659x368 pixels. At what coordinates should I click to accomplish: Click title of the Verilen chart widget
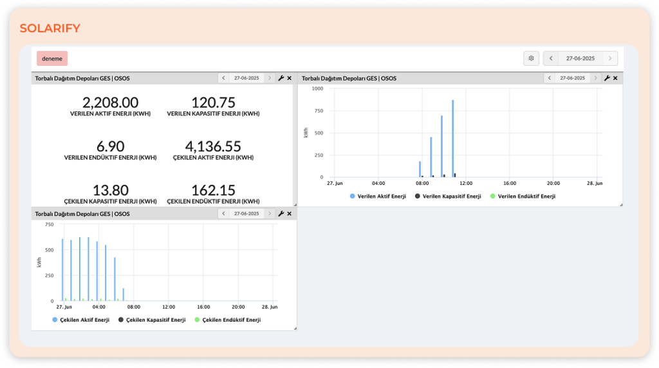click(349, 79)
